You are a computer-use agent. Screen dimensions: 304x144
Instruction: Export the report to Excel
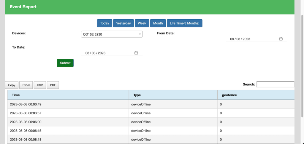click(x=26, y=85)
